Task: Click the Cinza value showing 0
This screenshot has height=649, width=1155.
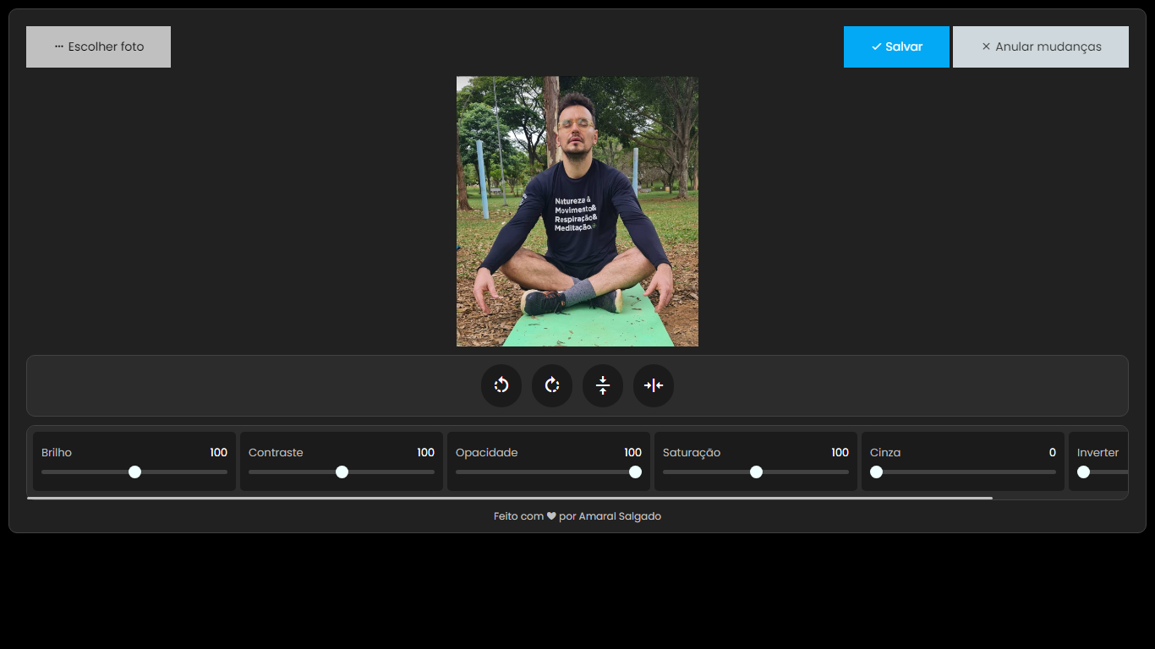Action: point(1052,453)
